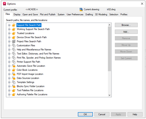Click the Working Support File Search Path folder icon
146x119 pixels.
[x=14, y=29]
